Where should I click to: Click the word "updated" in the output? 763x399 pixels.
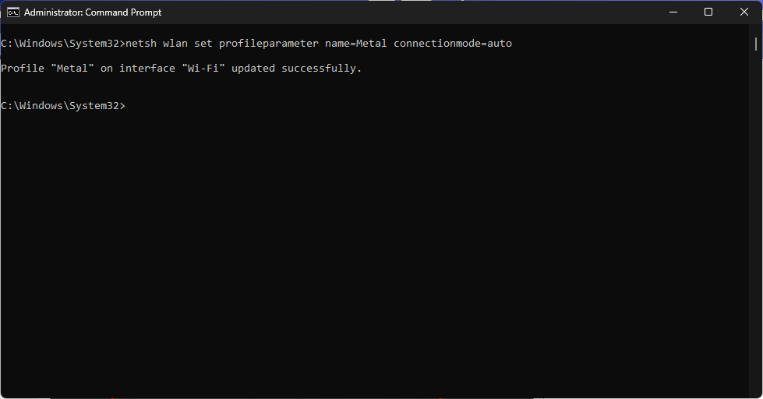[x=253, y=68]
